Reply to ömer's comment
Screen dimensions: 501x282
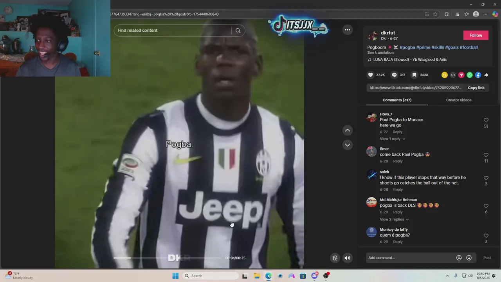point(398,161)
